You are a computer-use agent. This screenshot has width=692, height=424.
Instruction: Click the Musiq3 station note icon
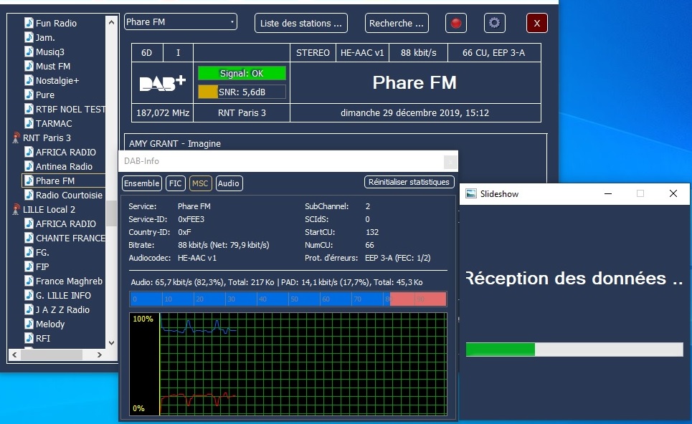(29, 52)
